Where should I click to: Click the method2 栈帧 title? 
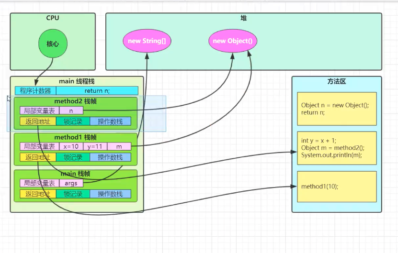(x=75, y=101)
